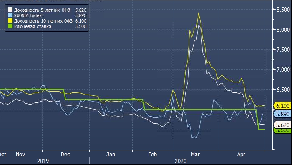The image size is (292, 165).
Task: Click the Mar label on time axis
Action: pyautogui.click(x=195, y=155)
